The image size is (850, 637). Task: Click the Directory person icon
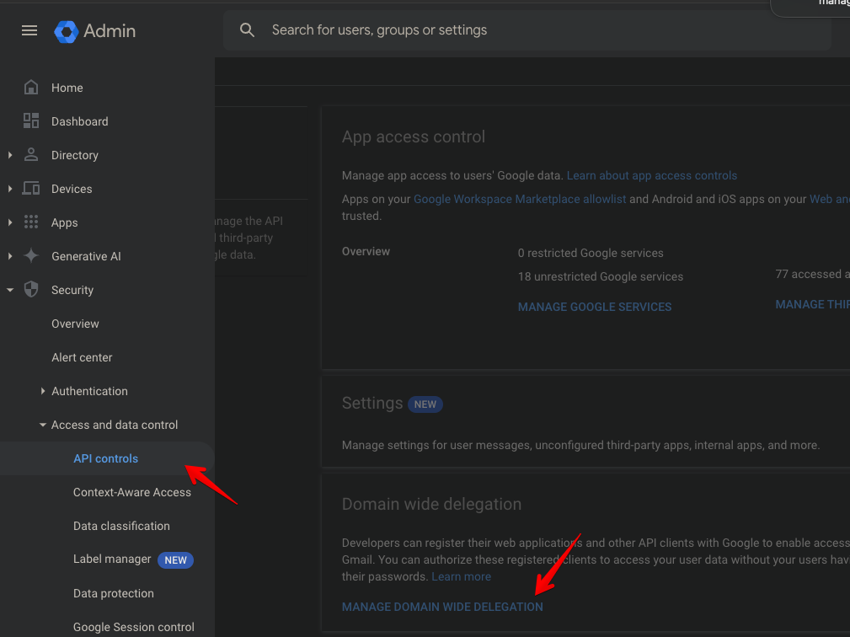31,154
